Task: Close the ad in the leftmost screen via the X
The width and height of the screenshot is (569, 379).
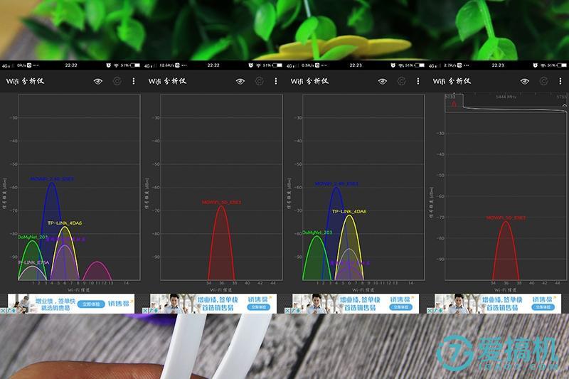Action: [3, 311]
